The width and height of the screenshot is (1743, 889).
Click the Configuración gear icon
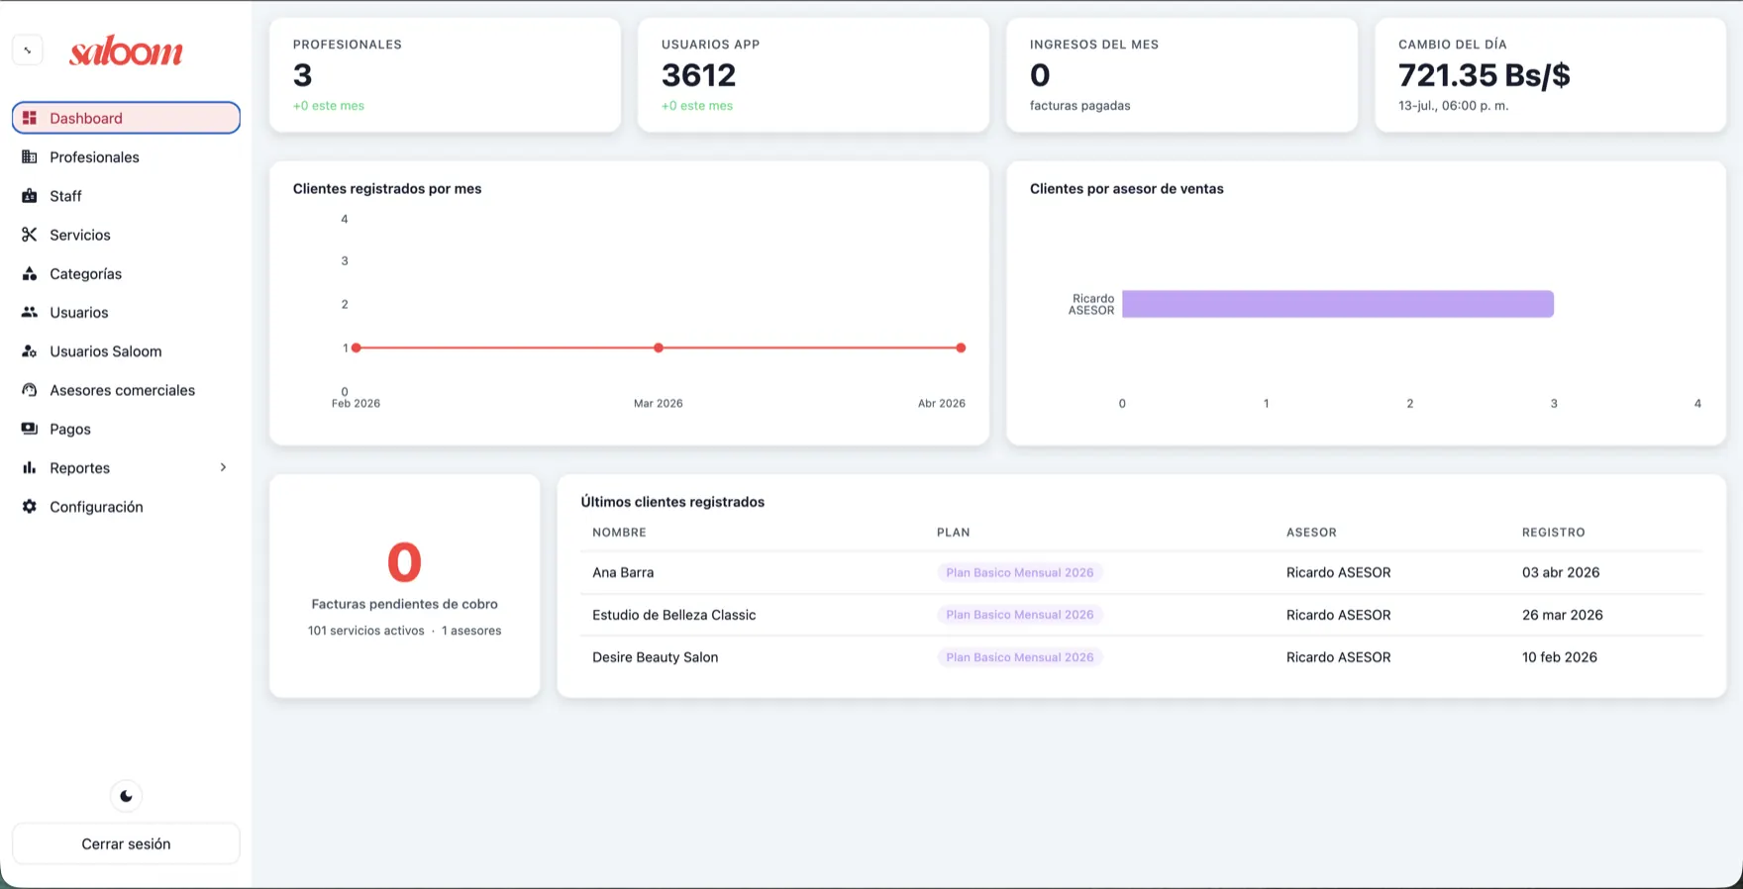pyautogui.click(x=30, y=507)
